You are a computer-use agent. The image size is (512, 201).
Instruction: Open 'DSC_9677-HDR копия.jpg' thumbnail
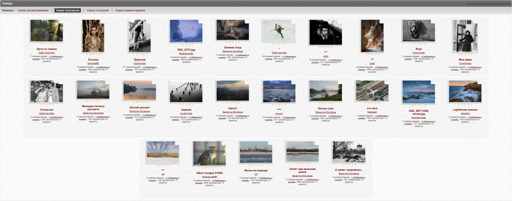418,92
